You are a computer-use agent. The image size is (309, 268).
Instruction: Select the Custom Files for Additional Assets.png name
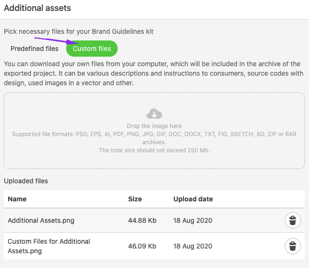(49, 246)
